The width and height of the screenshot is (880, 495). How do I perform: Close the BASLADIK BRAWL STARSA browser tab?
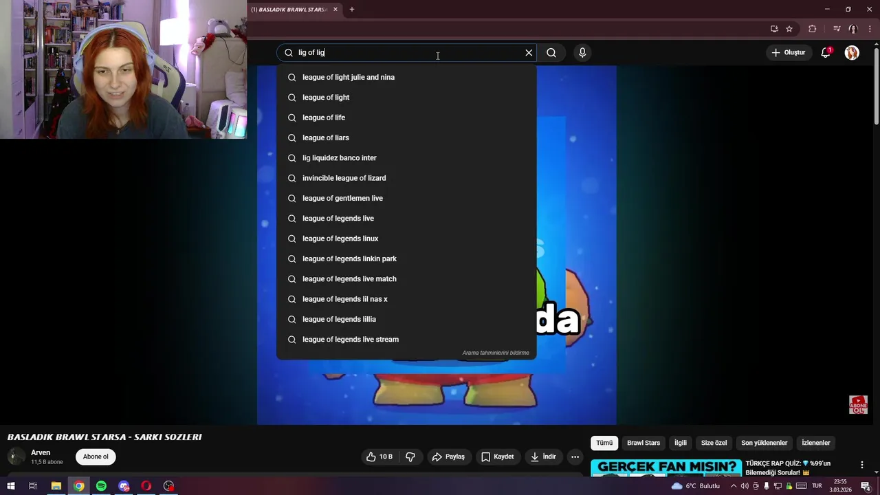335,9
